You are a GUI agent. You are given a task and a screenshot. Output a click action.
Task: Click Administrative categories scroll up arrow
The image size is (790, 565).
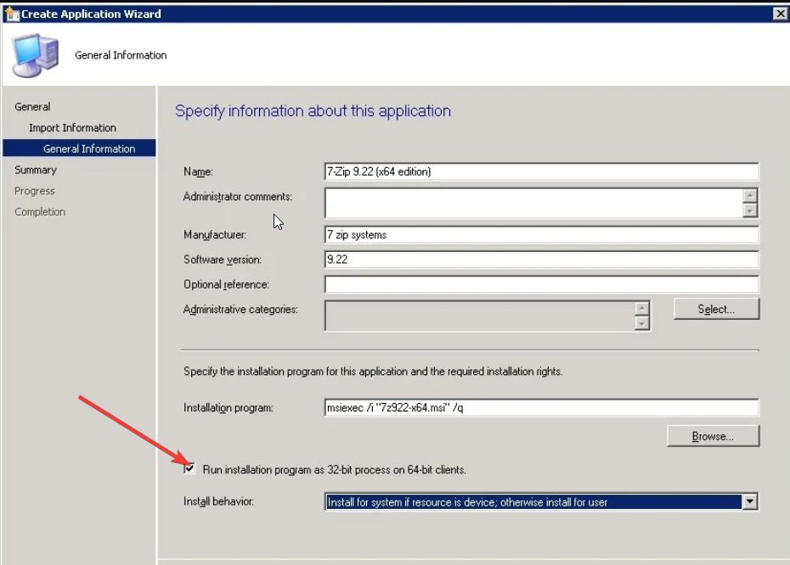point(642,308)
